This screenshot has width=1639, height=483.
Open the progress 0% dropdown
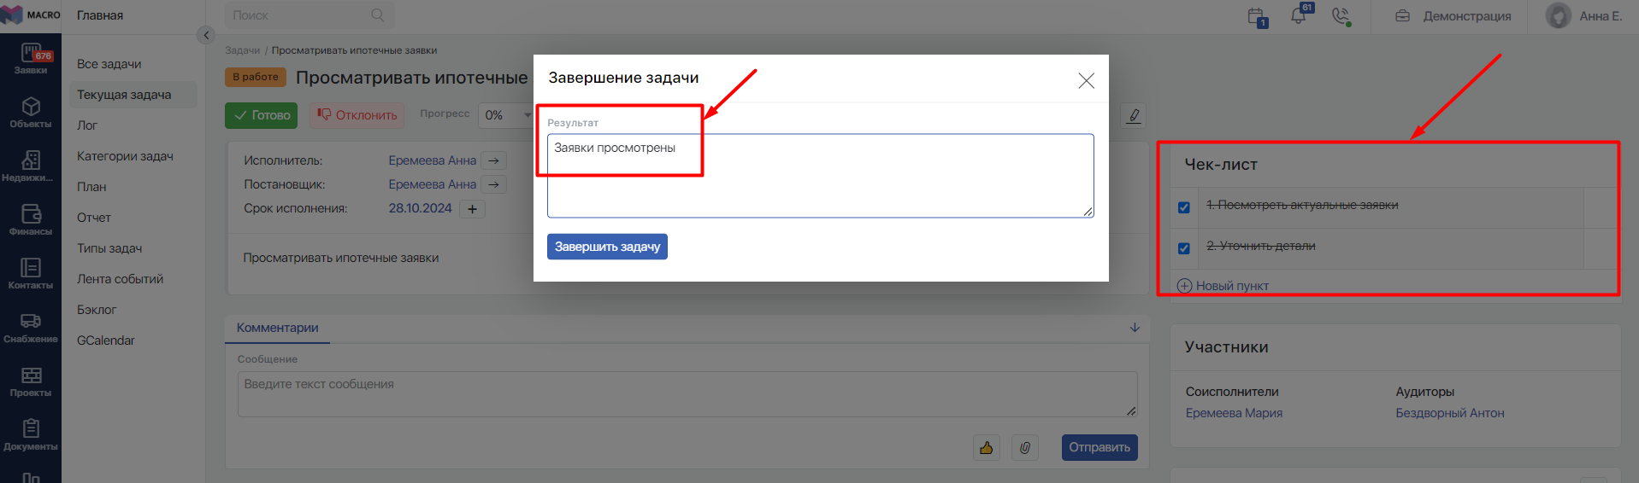tap(508, 115)
